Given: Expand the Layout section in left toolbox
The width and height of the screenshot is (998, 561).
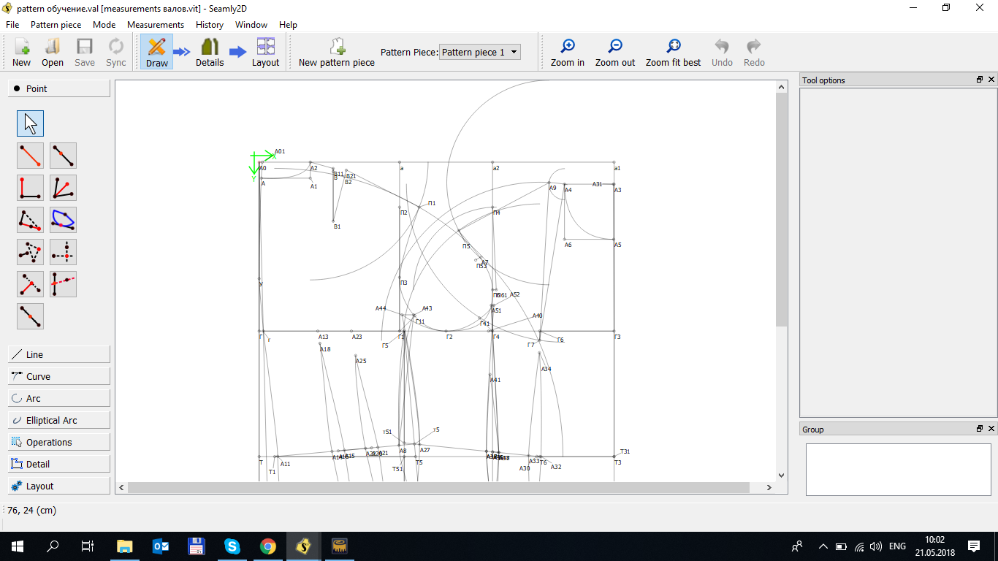Looking at the screenshot, I should pos(59,486).
